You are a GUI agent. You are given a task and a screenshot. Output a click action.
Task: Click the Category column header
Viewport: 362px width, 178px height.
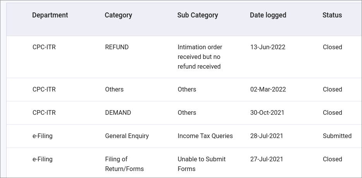tap(118, 15)
